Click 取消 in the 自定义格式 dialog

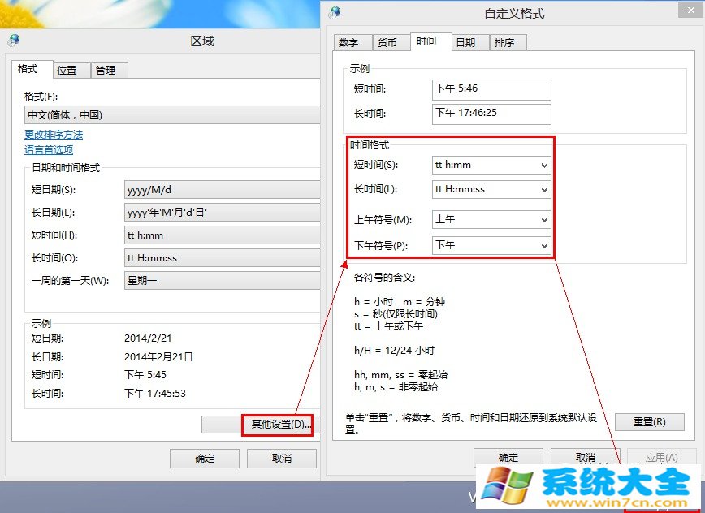click(585, 457)
